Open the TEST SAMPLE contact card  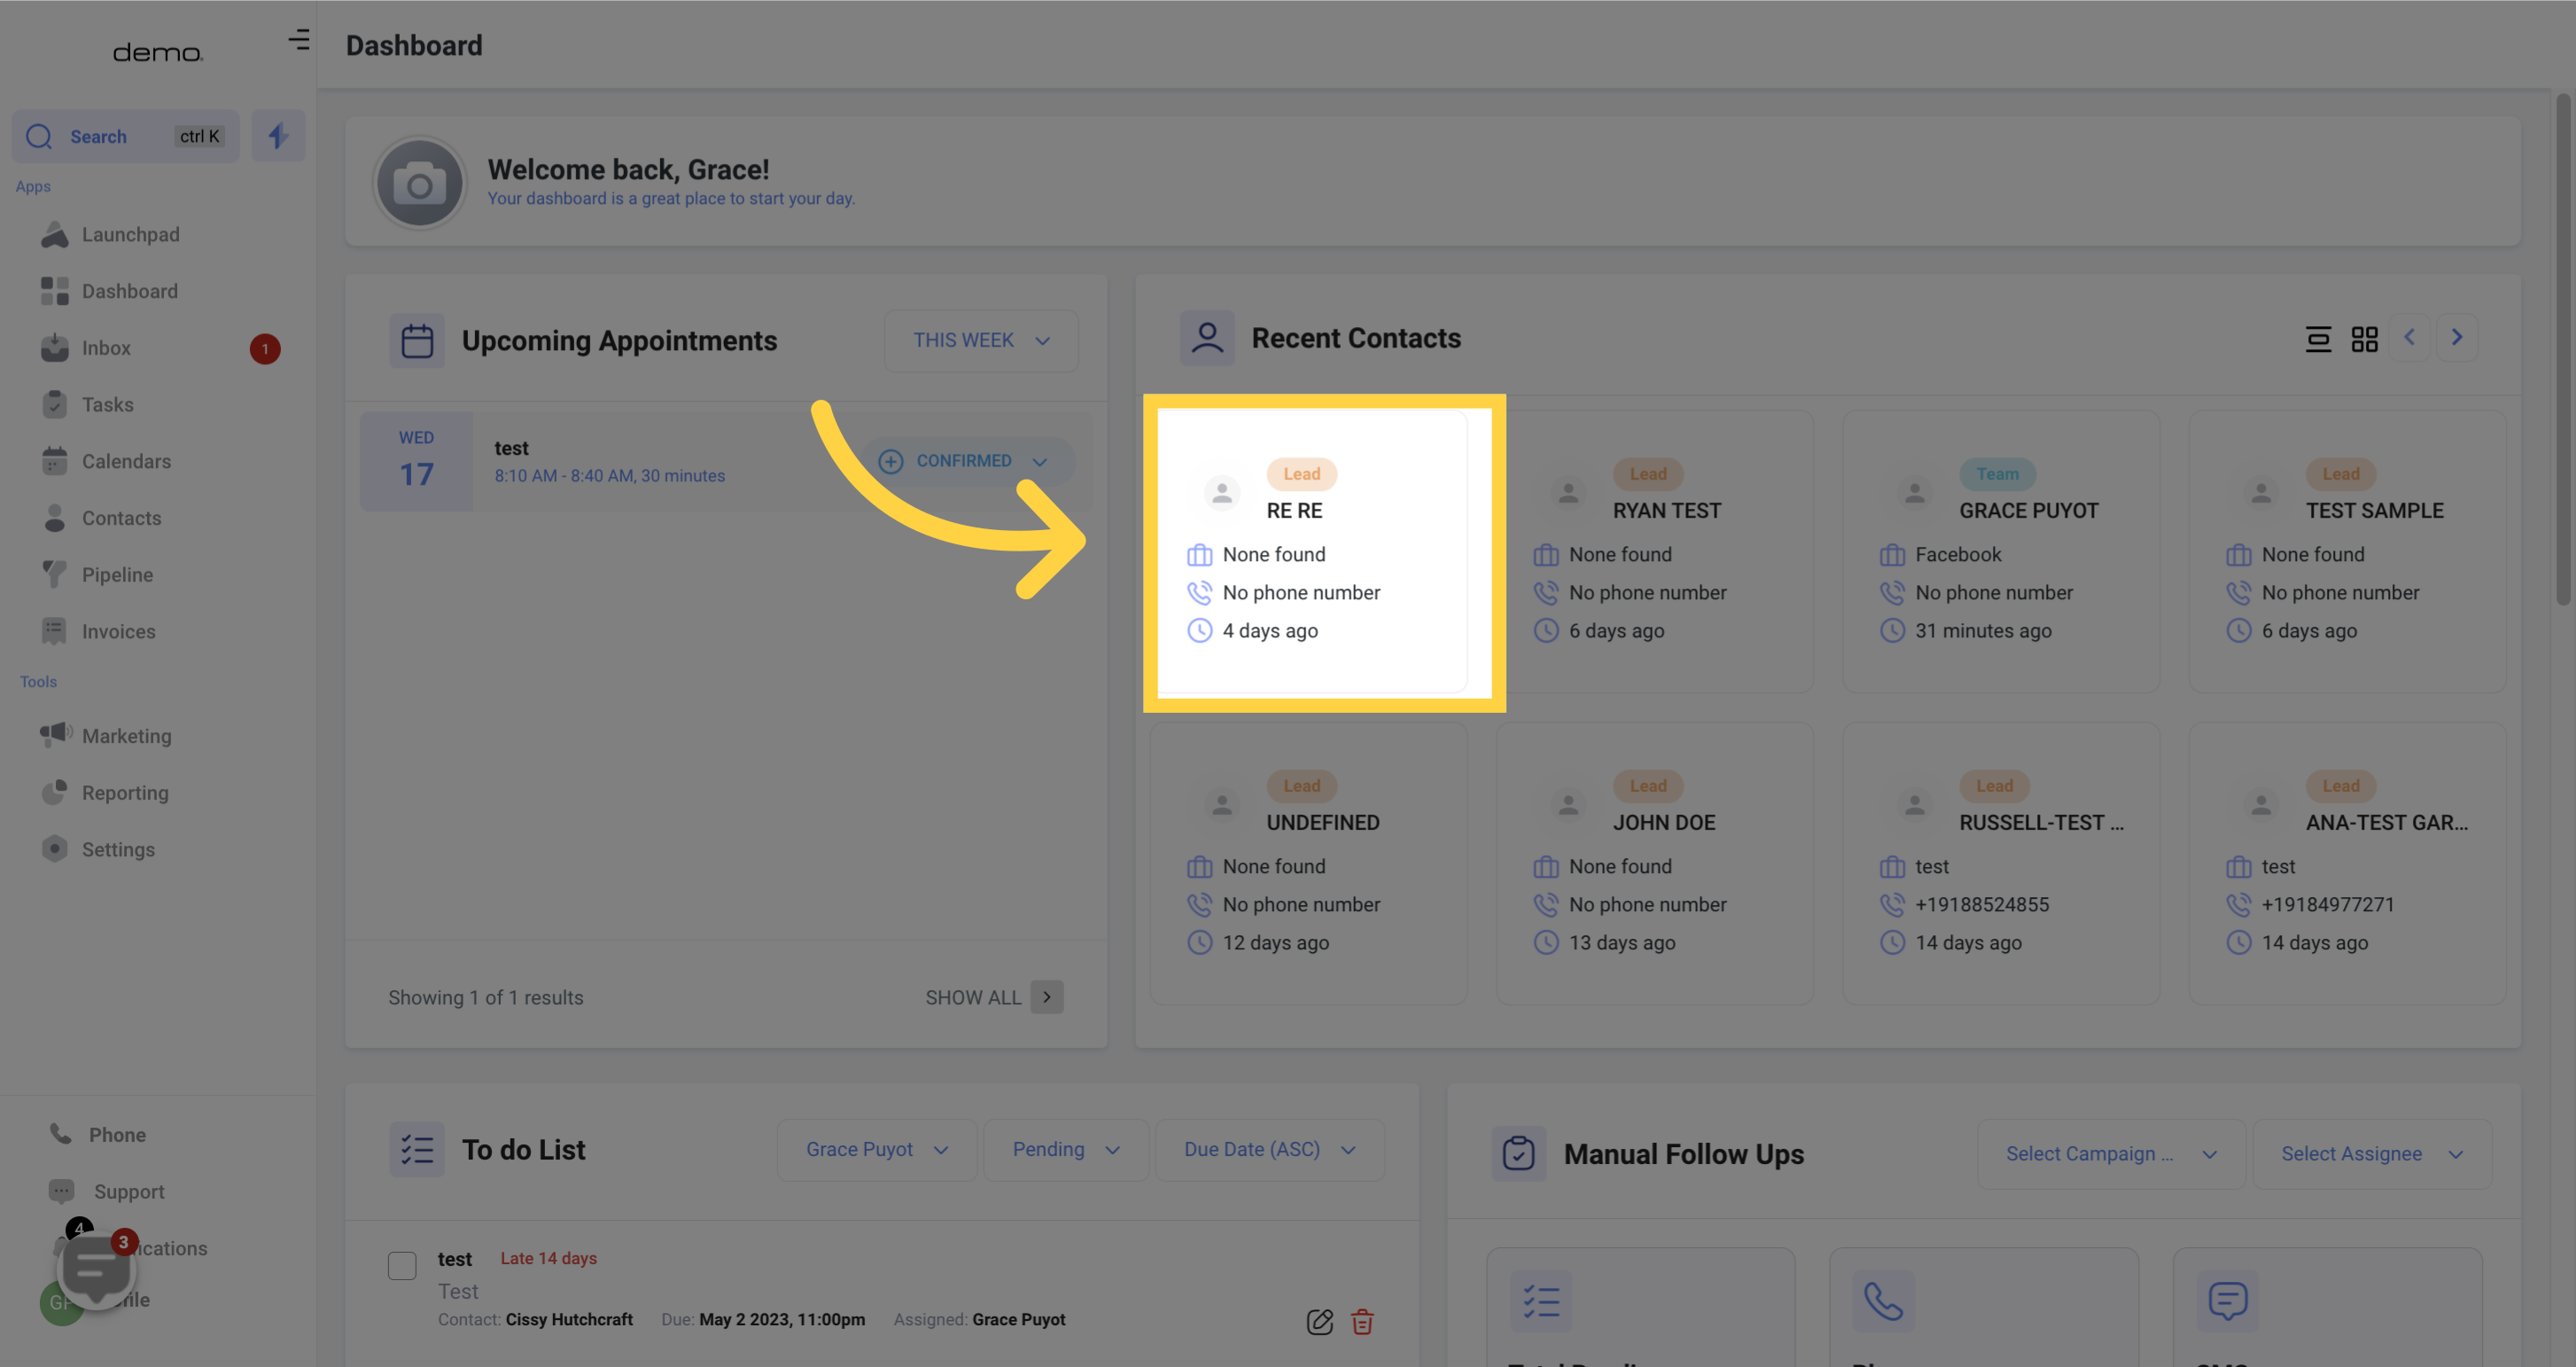2347,551
